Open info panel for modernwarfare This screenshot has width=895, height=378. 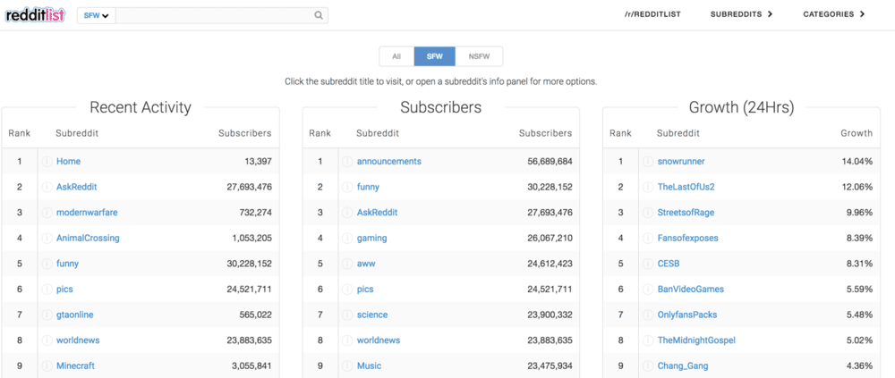pos(47,213)
